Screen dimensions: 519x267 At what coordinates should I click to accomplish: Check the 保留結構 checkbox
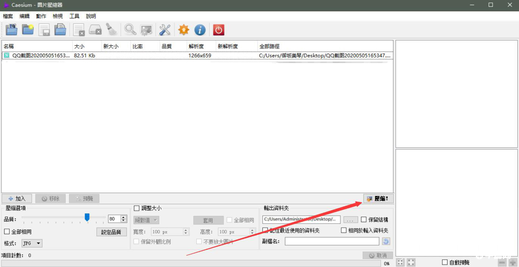coord(364,219)
